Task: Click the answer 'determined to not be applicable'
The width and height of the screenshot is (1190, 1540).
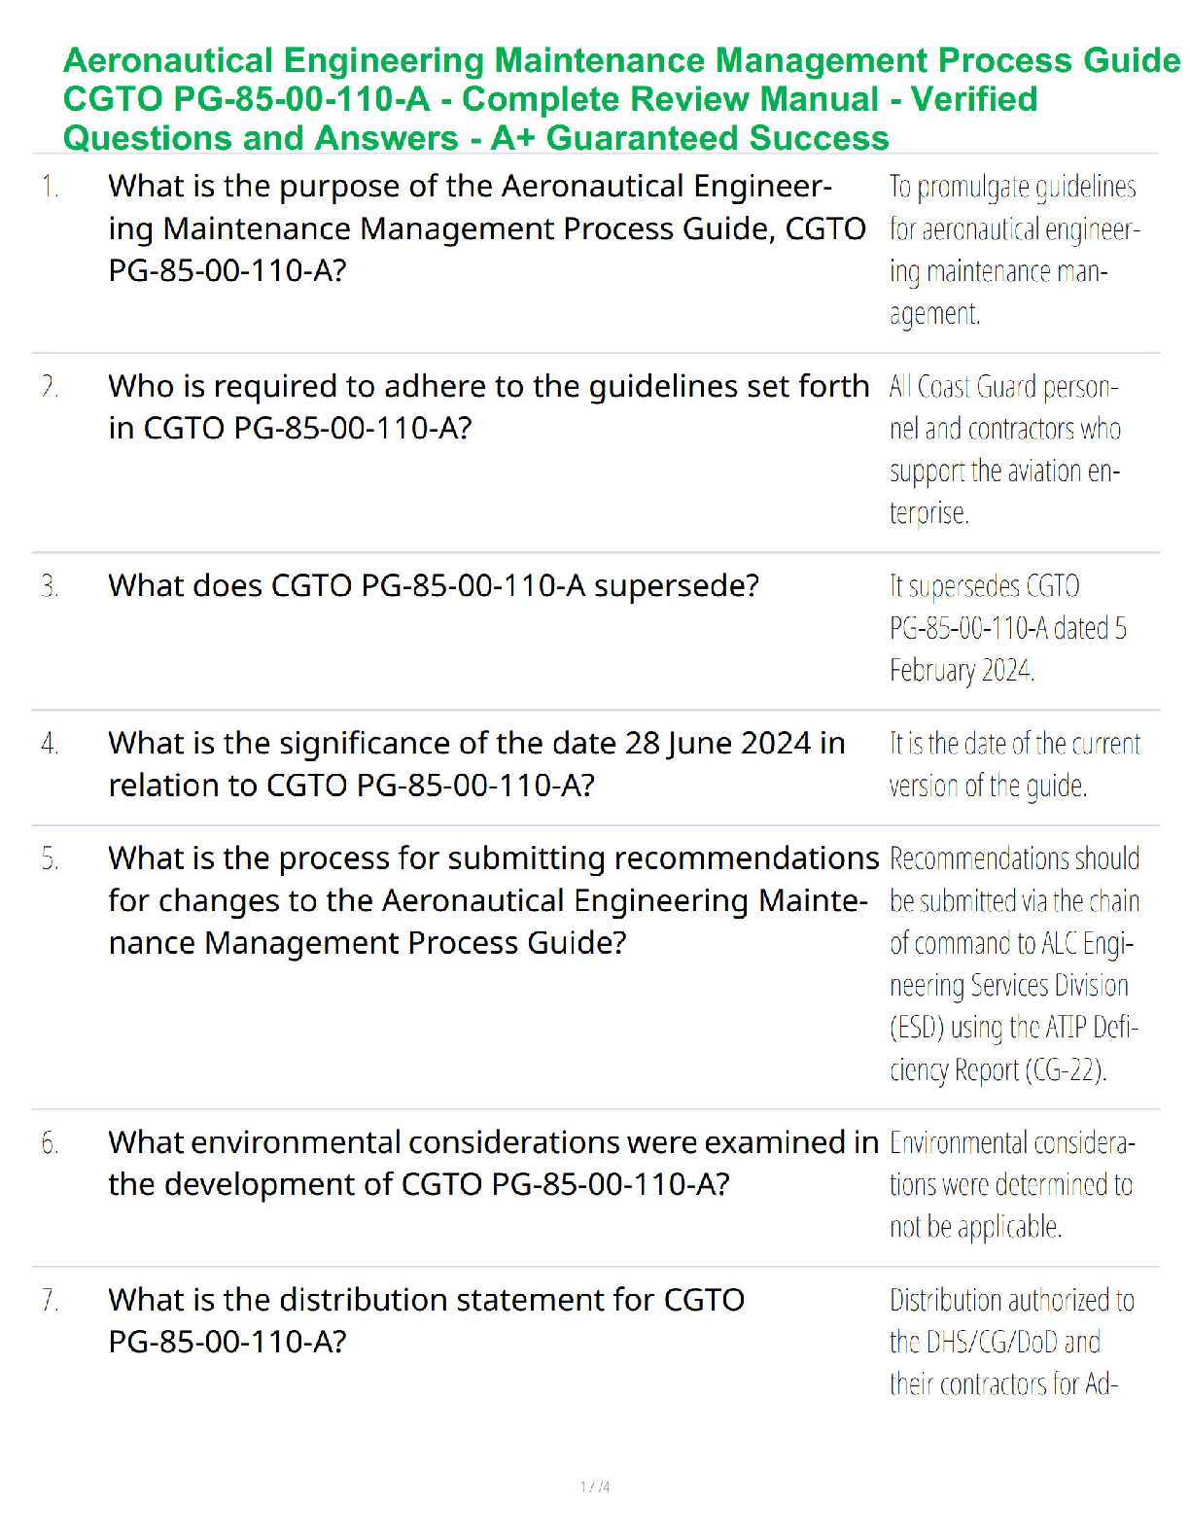Action: 1012,1184
